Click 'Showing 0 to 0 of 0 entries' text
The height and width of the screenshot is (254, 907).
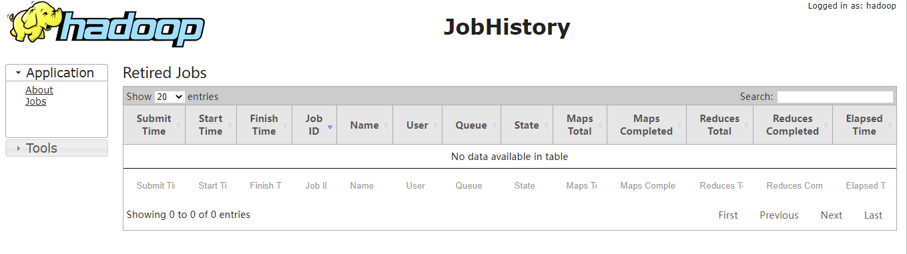(188, 215)
